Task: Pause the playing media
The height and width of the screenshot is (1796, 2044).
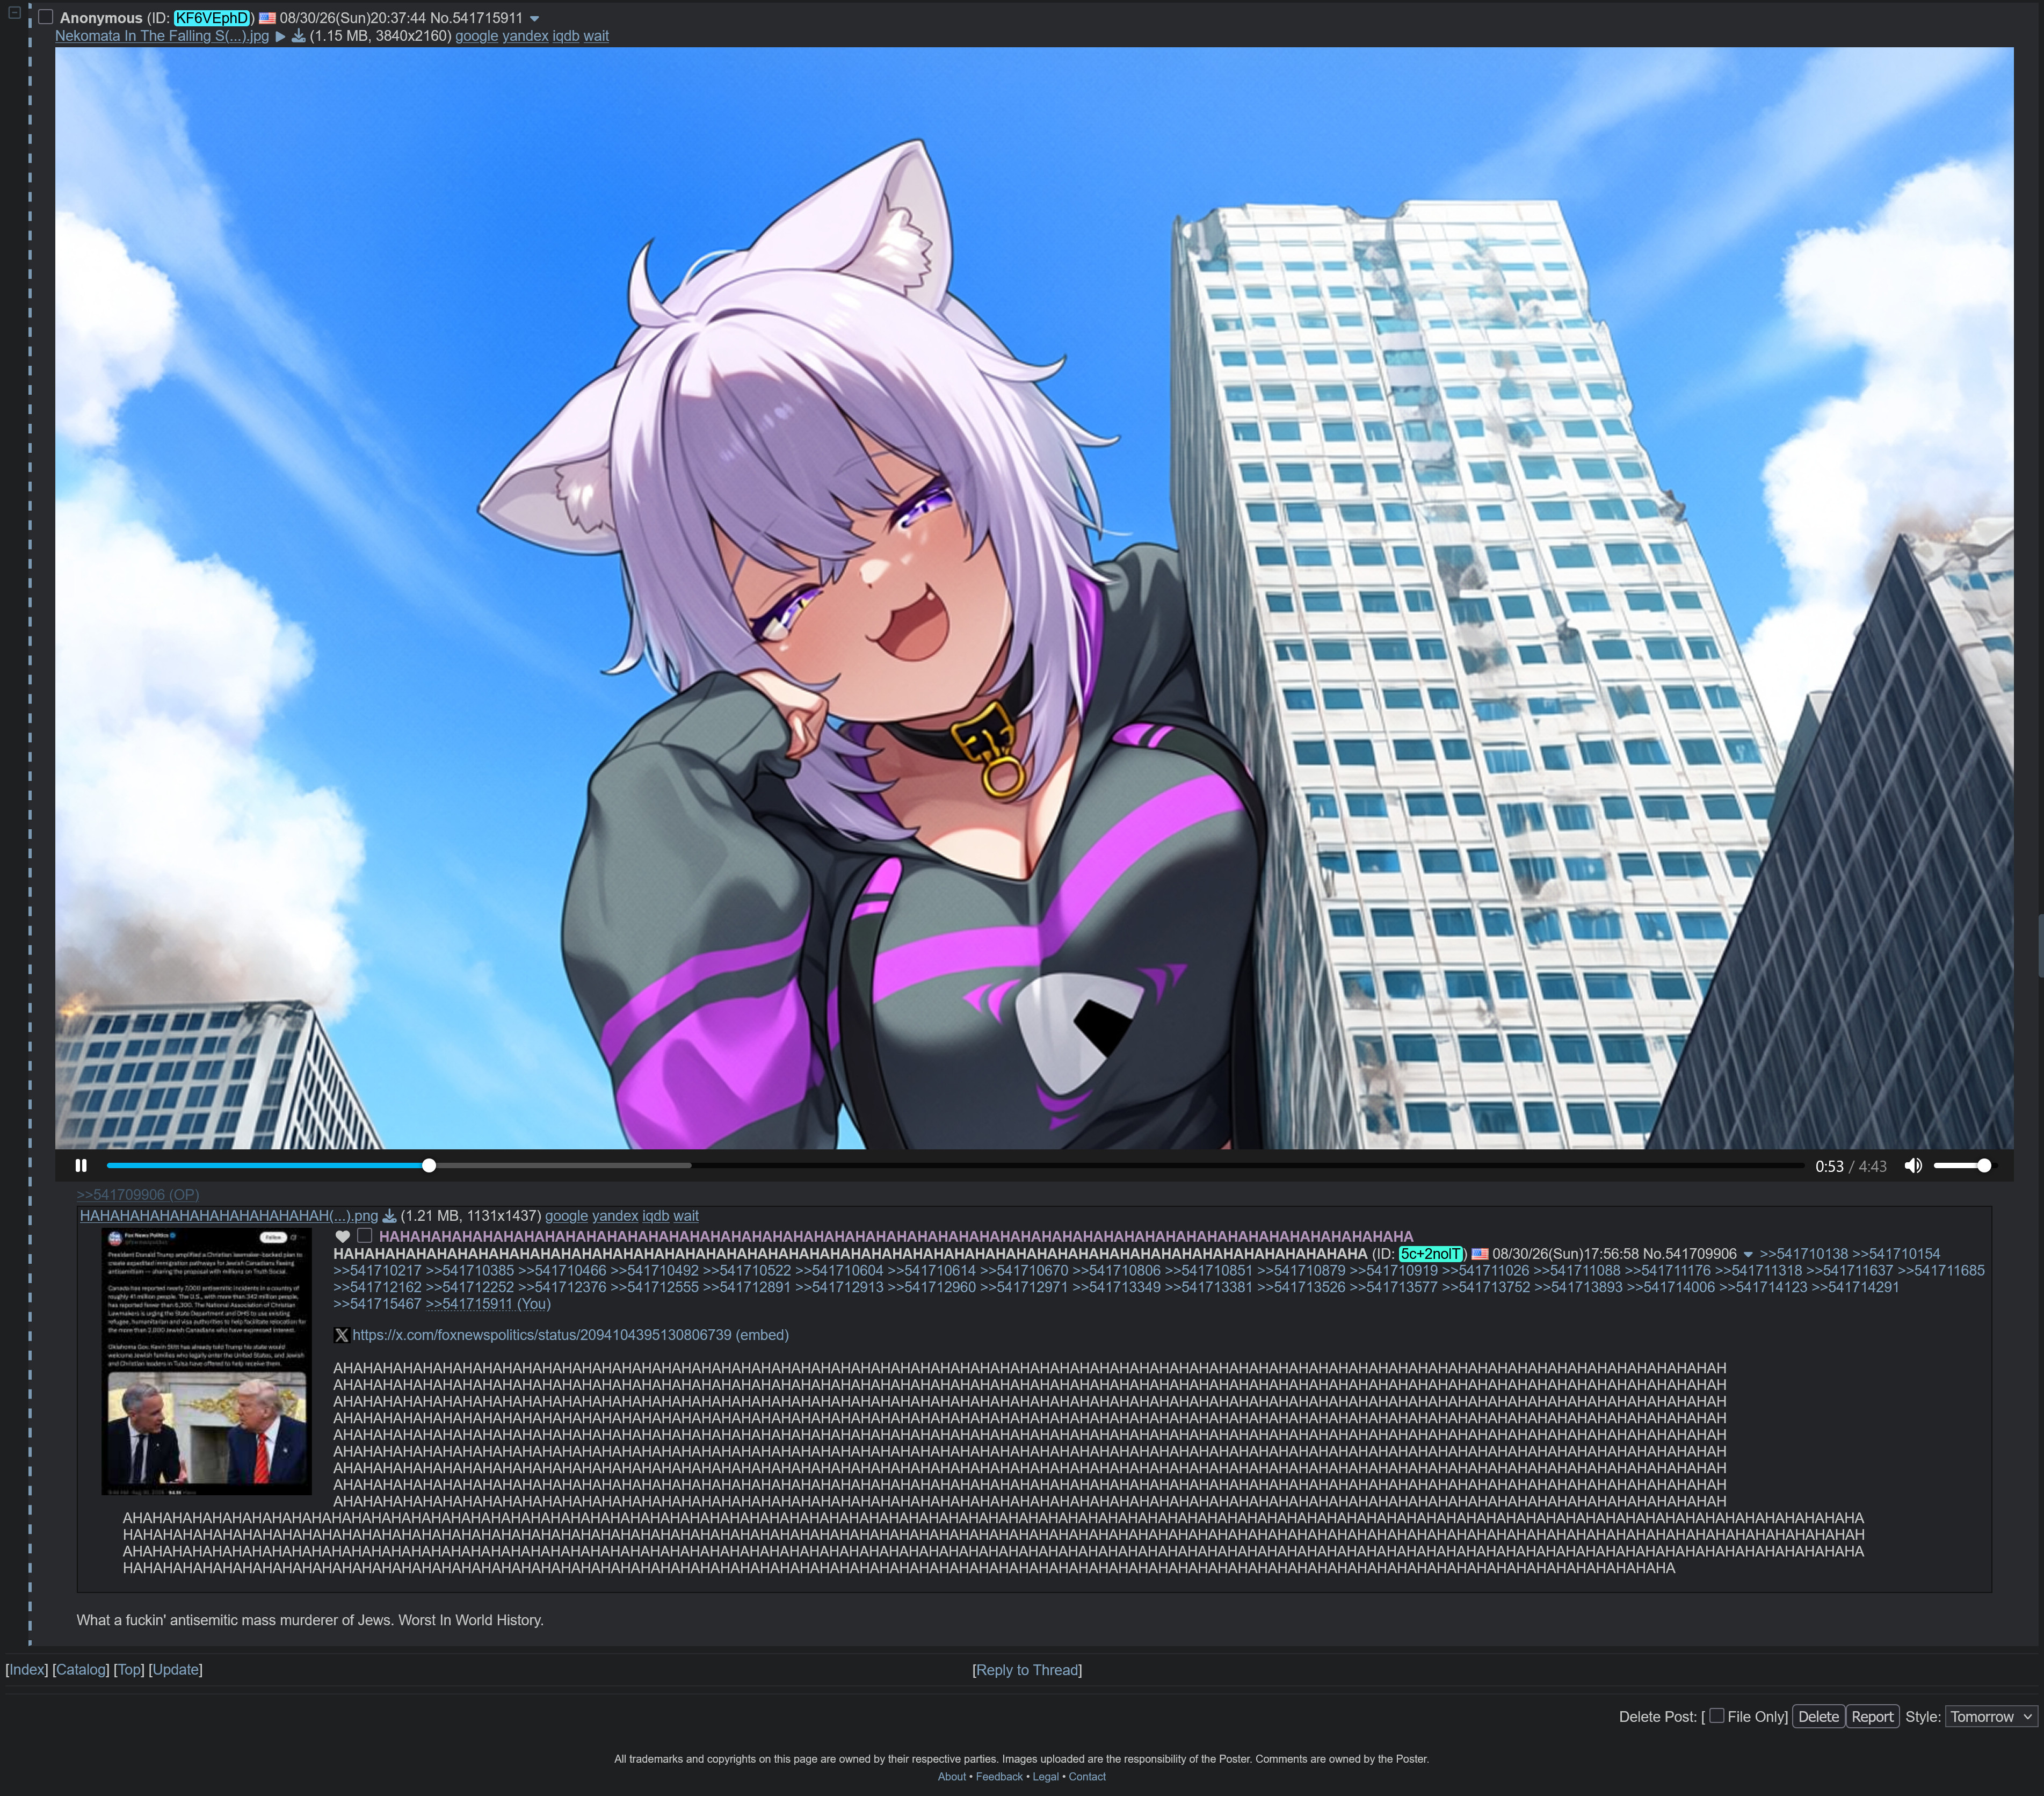Action: [x=81, y=1166]
